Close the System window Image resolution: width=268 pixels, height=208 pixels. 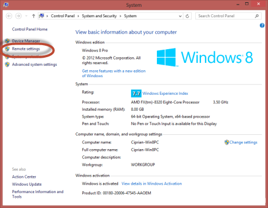[258, 4]
